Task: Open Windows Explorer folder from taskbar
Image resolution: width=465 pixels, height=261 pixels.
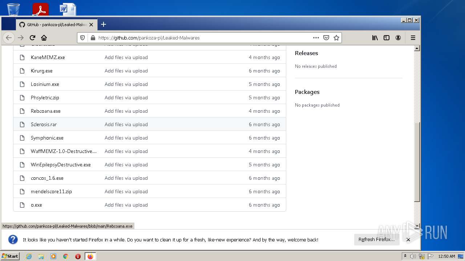Action: (41, 256)
